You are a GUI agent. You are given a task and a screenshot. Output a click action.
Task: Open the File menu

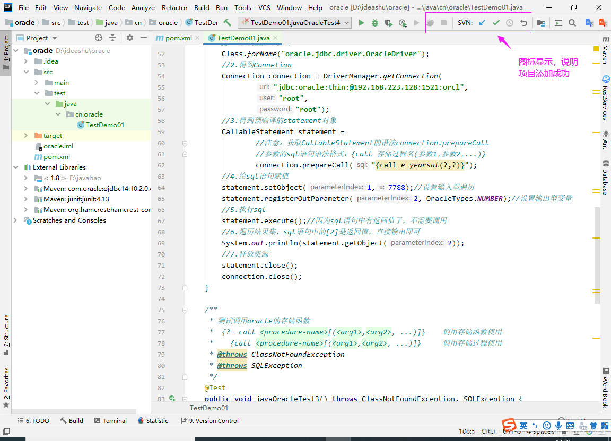(x=23, y=7)
